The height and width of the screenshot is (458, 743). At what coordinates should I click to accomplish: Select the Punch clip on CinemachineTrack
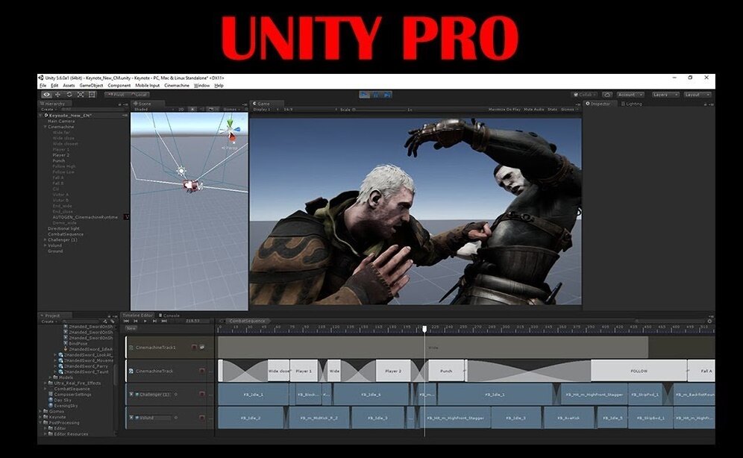(446, 371)
